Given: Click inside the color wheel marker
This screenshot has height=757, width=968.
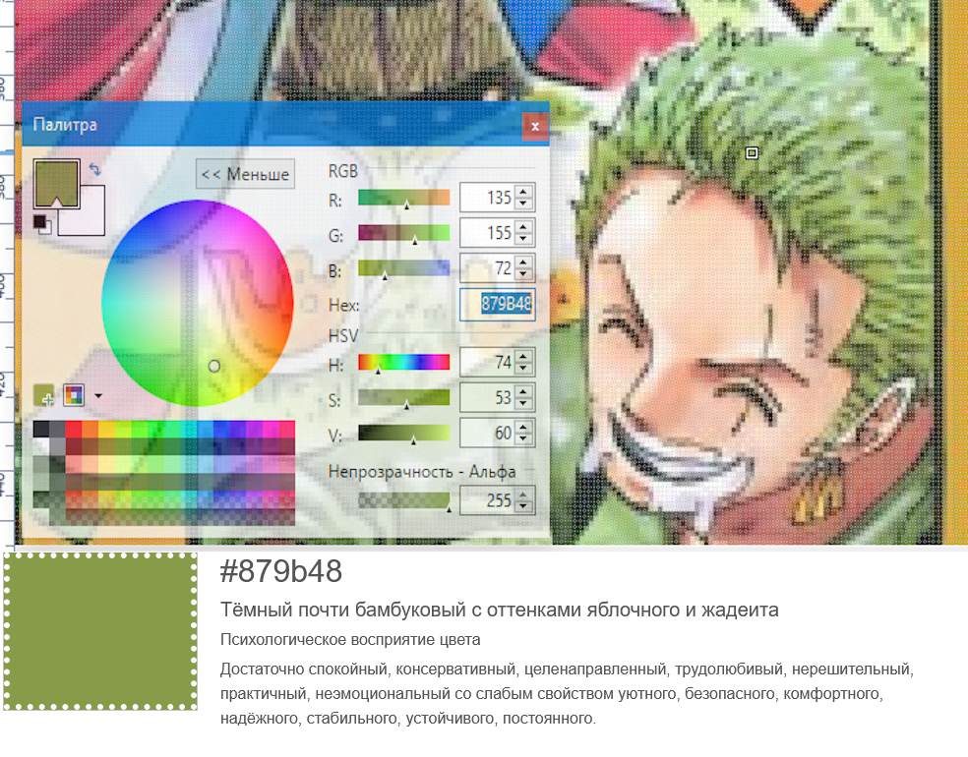Looking at the screenshot, I should tap(214, 367).
